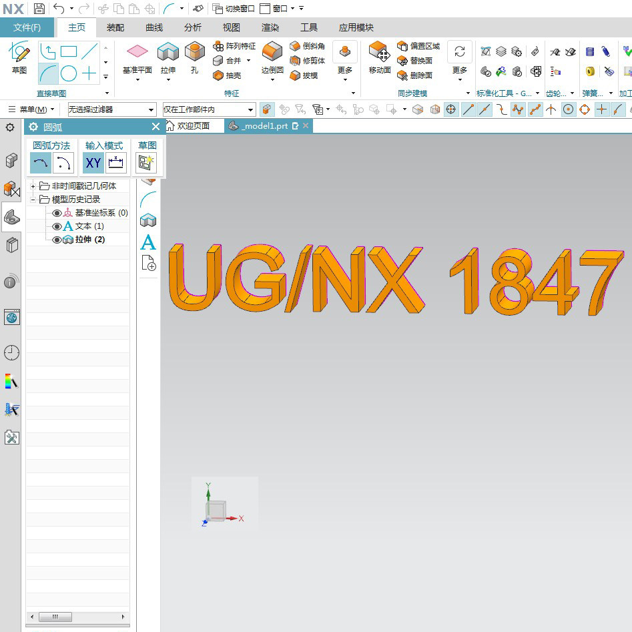The height and width of the screenshot is (632, 632).
Task: Switch to the 分析 ribbon tab
Action: pyautogui.click(x=193, y=27)
